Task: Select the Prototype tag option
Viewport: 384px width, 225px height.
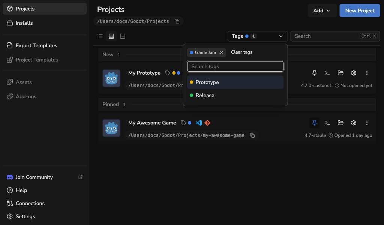Action: coord(235,82)
